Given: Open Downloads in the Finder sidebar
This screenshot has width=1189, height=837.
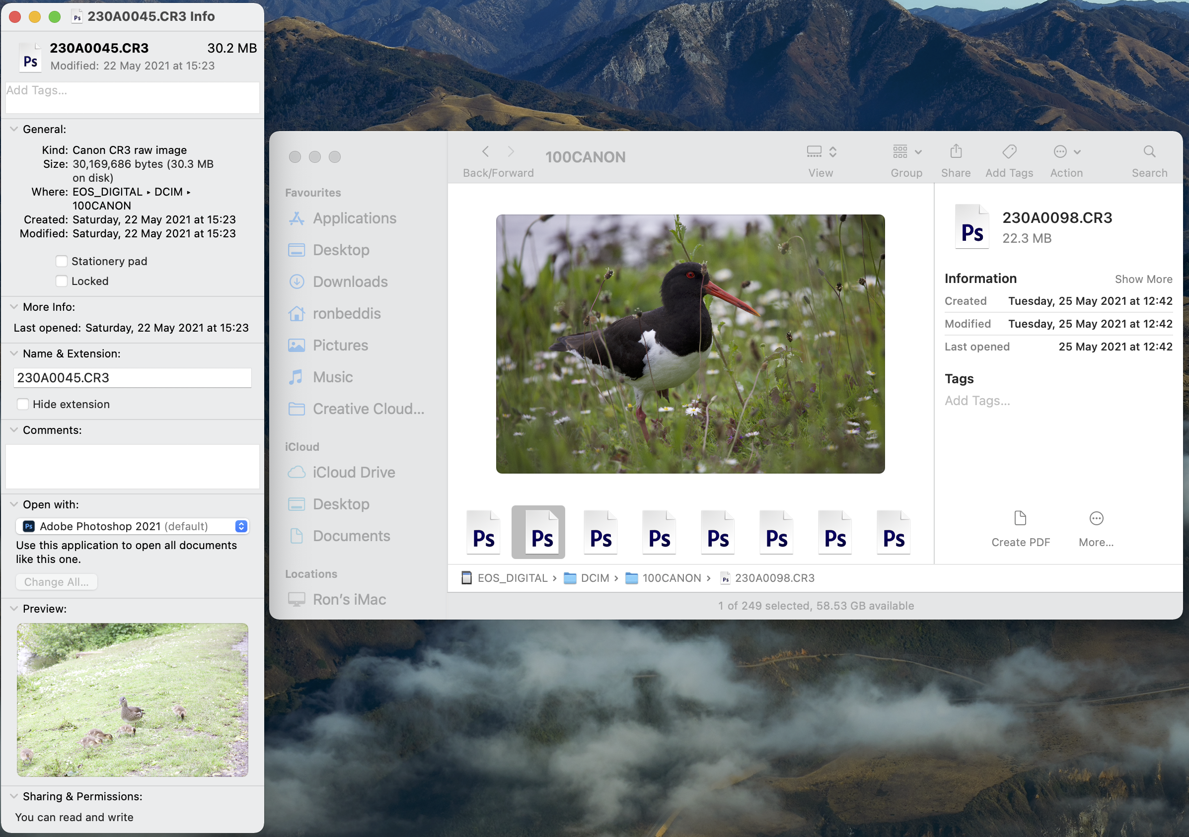Looking at the screenshot, I should (350, 281).
